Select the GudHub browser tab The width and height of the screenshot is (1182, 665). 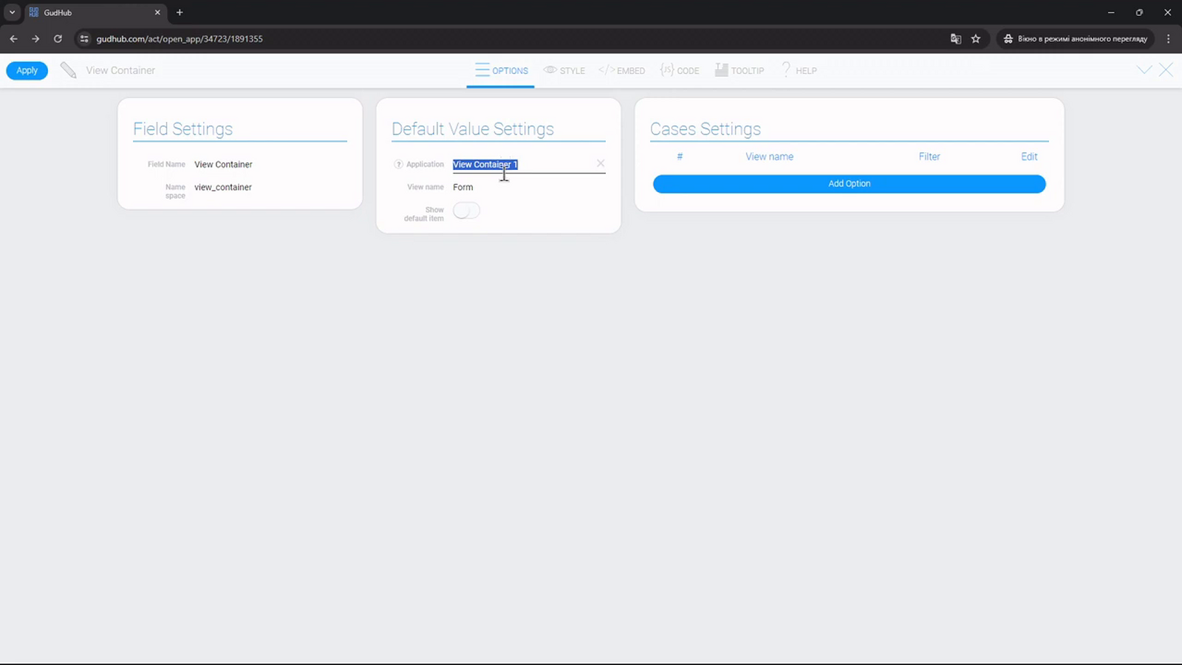[x=95, y=13]
